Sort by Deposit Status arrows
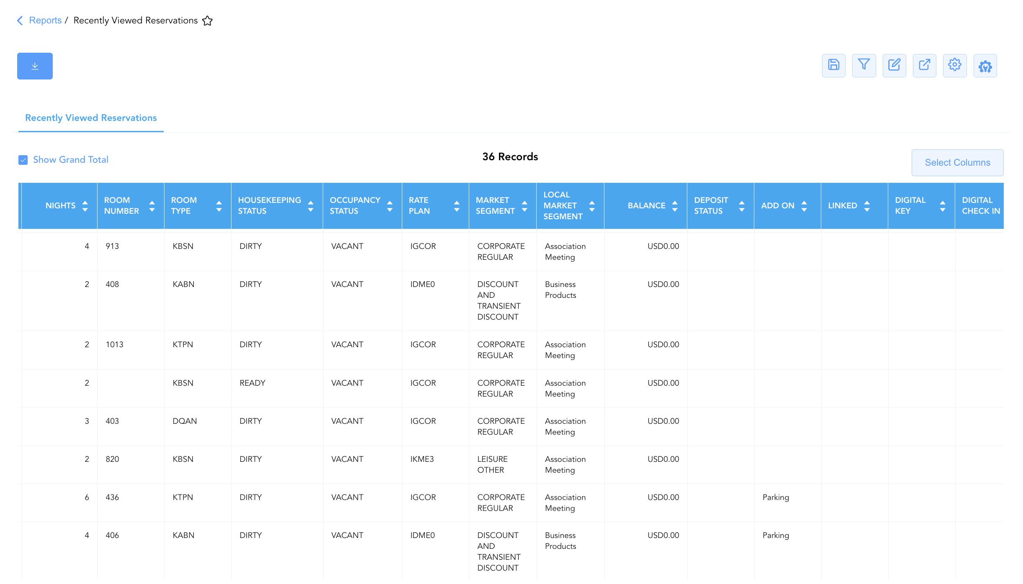 (x=742, y=206)
